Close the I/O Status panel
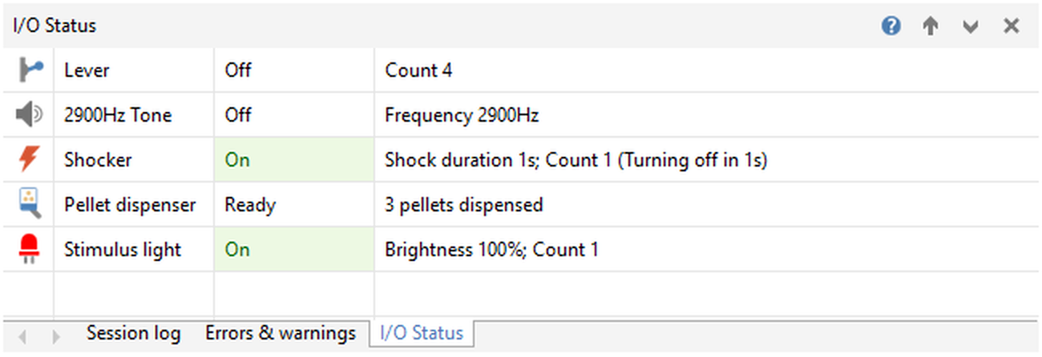The width and height of the screenshot is (1042, 357). pyautogui.click(x=1011, y=26)
